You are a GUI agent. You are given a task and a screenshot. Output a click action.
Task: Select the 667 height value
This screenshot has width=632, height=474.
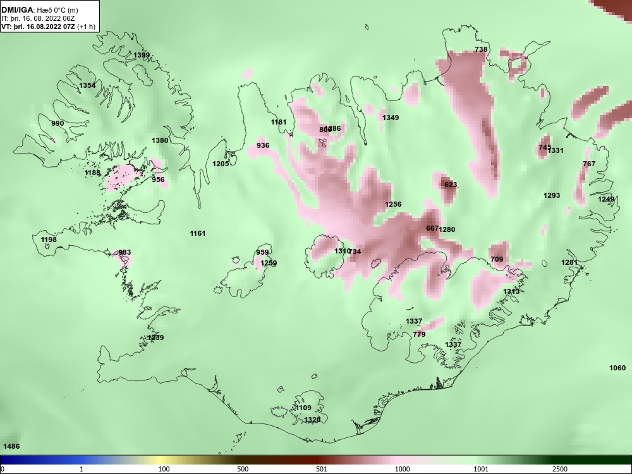[432, 229]
